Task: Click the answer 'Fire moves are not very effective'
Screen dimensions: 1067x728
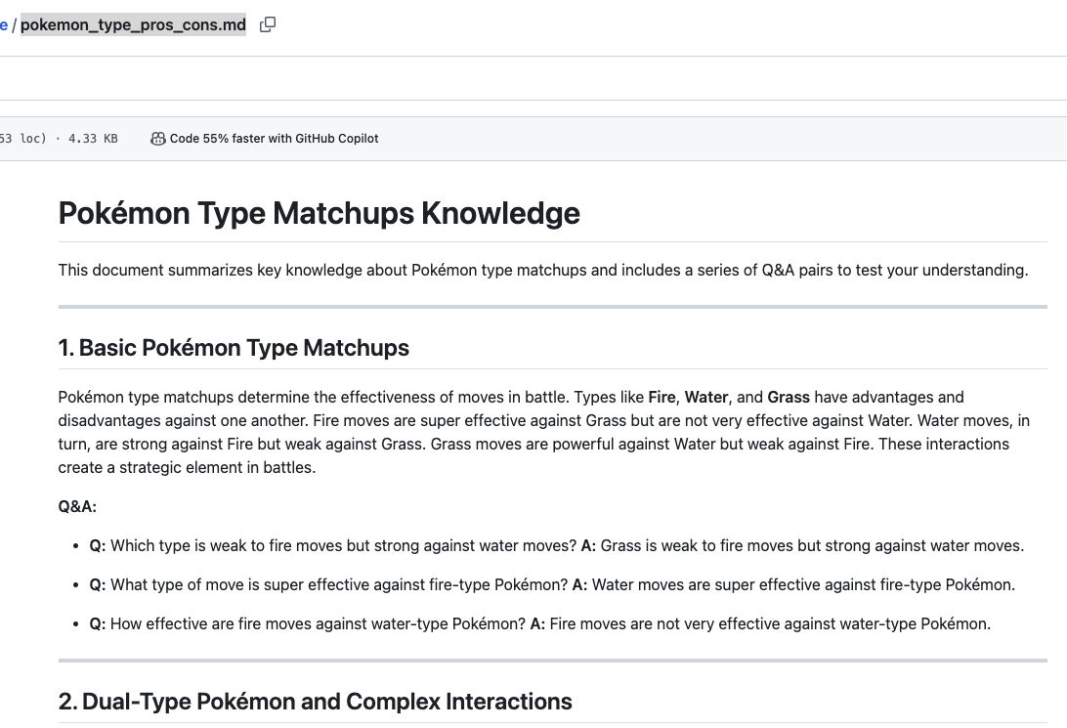Action: pos(770,623)
